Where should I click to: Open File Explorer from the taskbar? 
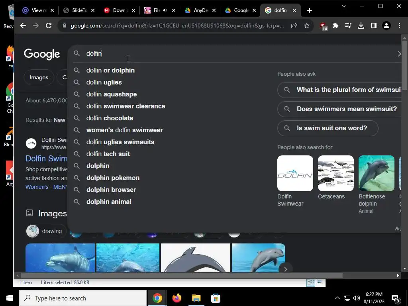coord(196,298)
